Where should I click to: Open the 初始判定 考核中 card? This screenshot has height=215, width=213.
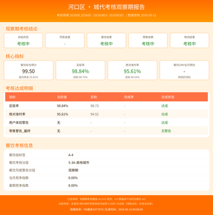[23, 40]
